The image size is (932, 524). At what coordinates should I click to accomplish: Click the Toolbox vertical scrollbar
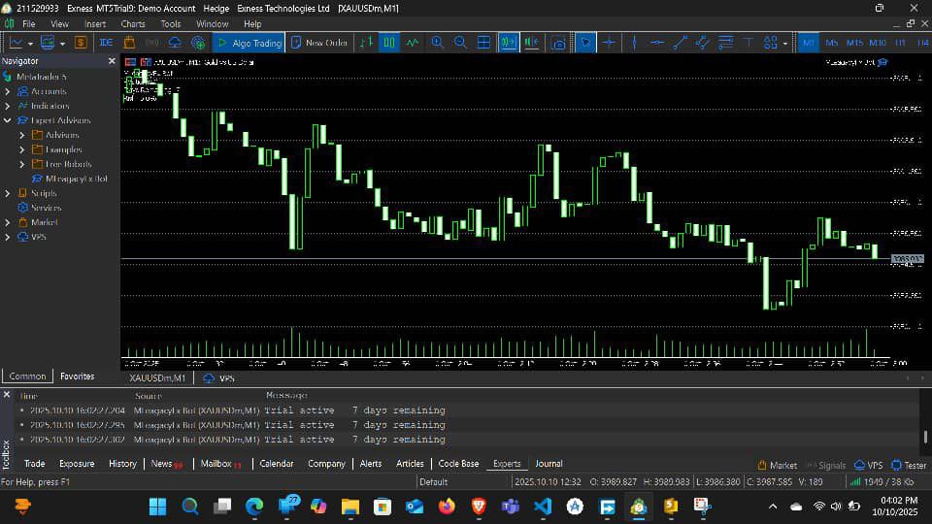pos(925,437)
